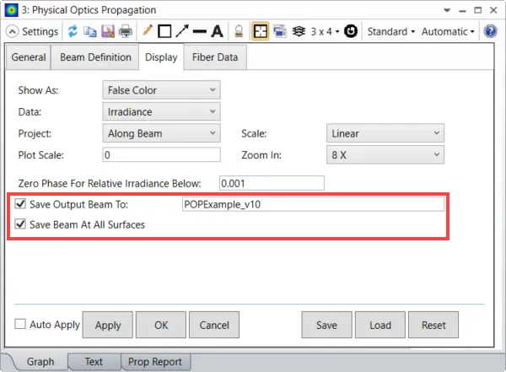Open the Zoom In 8 X dropdown
506x372 pixels.
click(385, 155)
